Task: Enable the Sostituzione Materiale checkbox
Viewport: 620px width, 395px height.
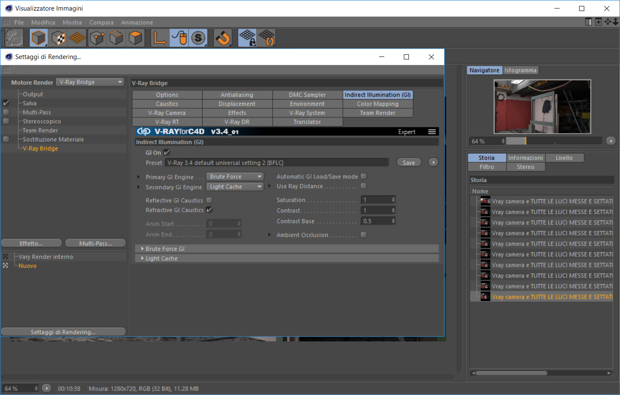Action: coord(6,139)
